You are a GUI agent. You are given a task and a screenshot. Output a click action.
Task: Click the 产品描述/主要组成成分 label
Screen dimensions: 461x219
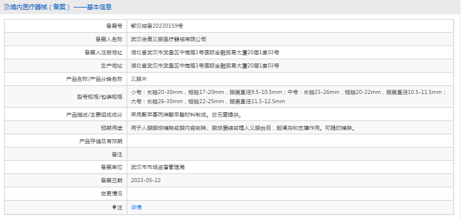(94, 115)
